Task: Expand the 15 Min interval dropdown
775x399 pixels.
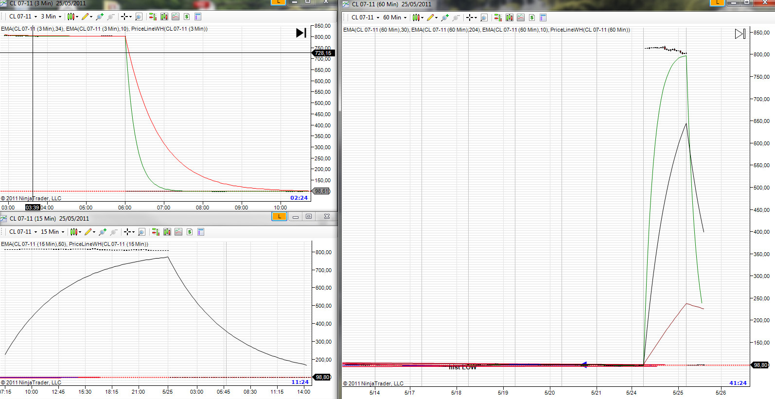Action: pos(53,232)
